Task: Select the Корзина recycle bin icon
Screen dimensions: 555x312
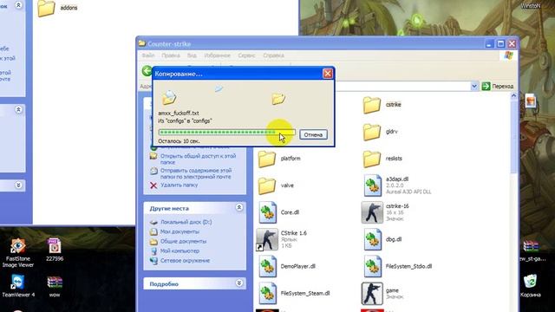Action: point(530,282)
